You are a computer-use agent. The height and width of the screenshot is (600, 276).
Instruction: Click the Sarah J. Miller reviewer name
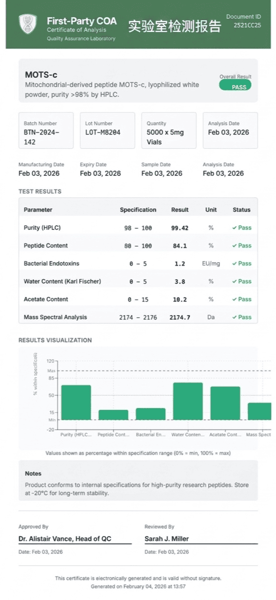[167, 539]
